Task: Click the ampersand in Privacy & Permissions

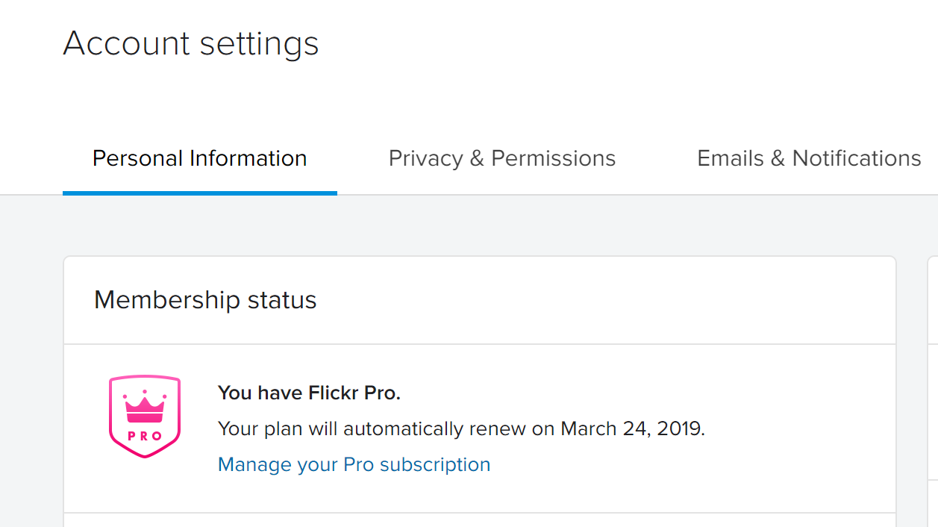Action: coord(476,158)
